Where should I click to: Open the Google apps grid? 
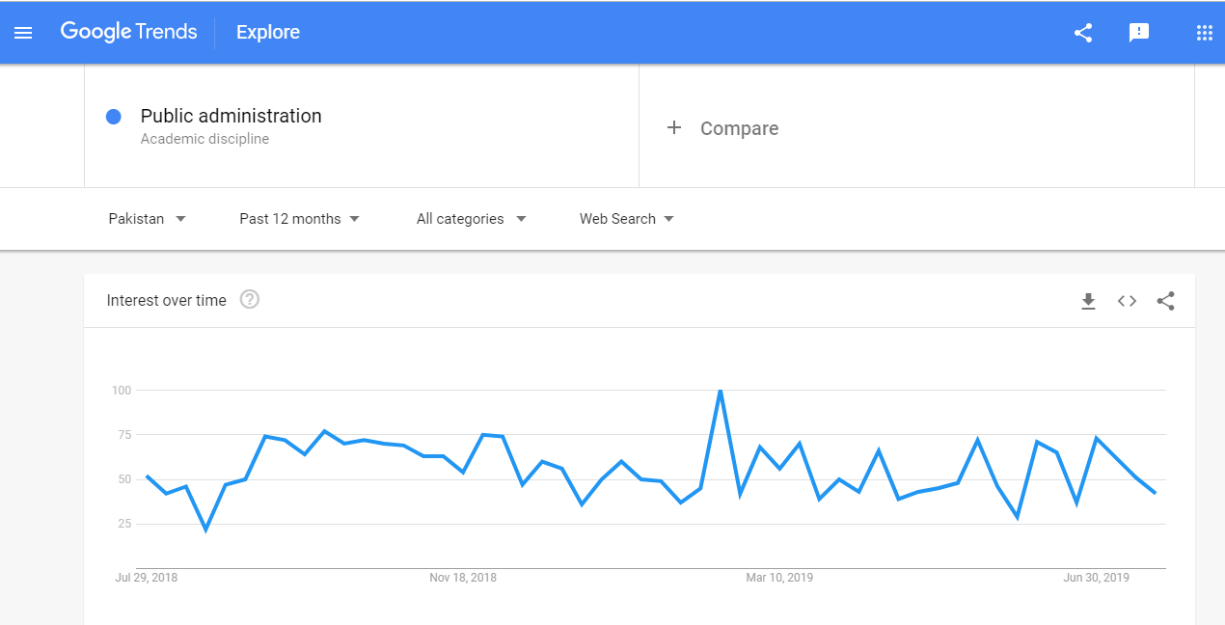pos(1204,33)
